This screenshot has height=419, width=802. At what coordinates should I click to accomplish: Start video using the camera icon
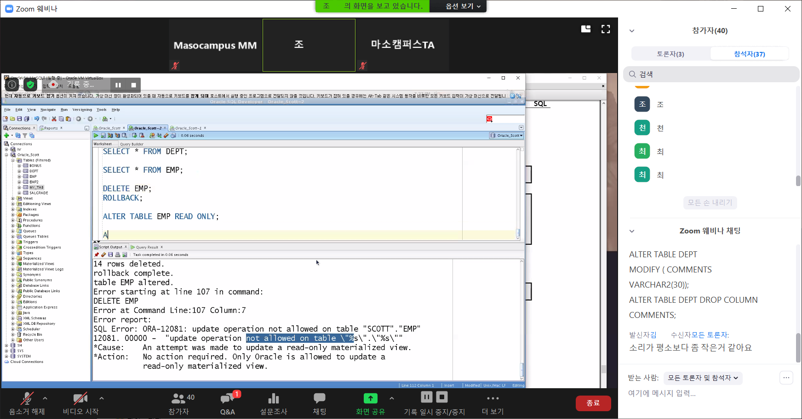tap(80, 399)
